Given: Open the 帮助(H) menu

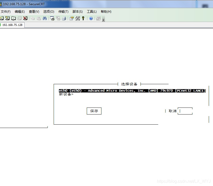Looking at the screenshot, I should pos(106,12).
